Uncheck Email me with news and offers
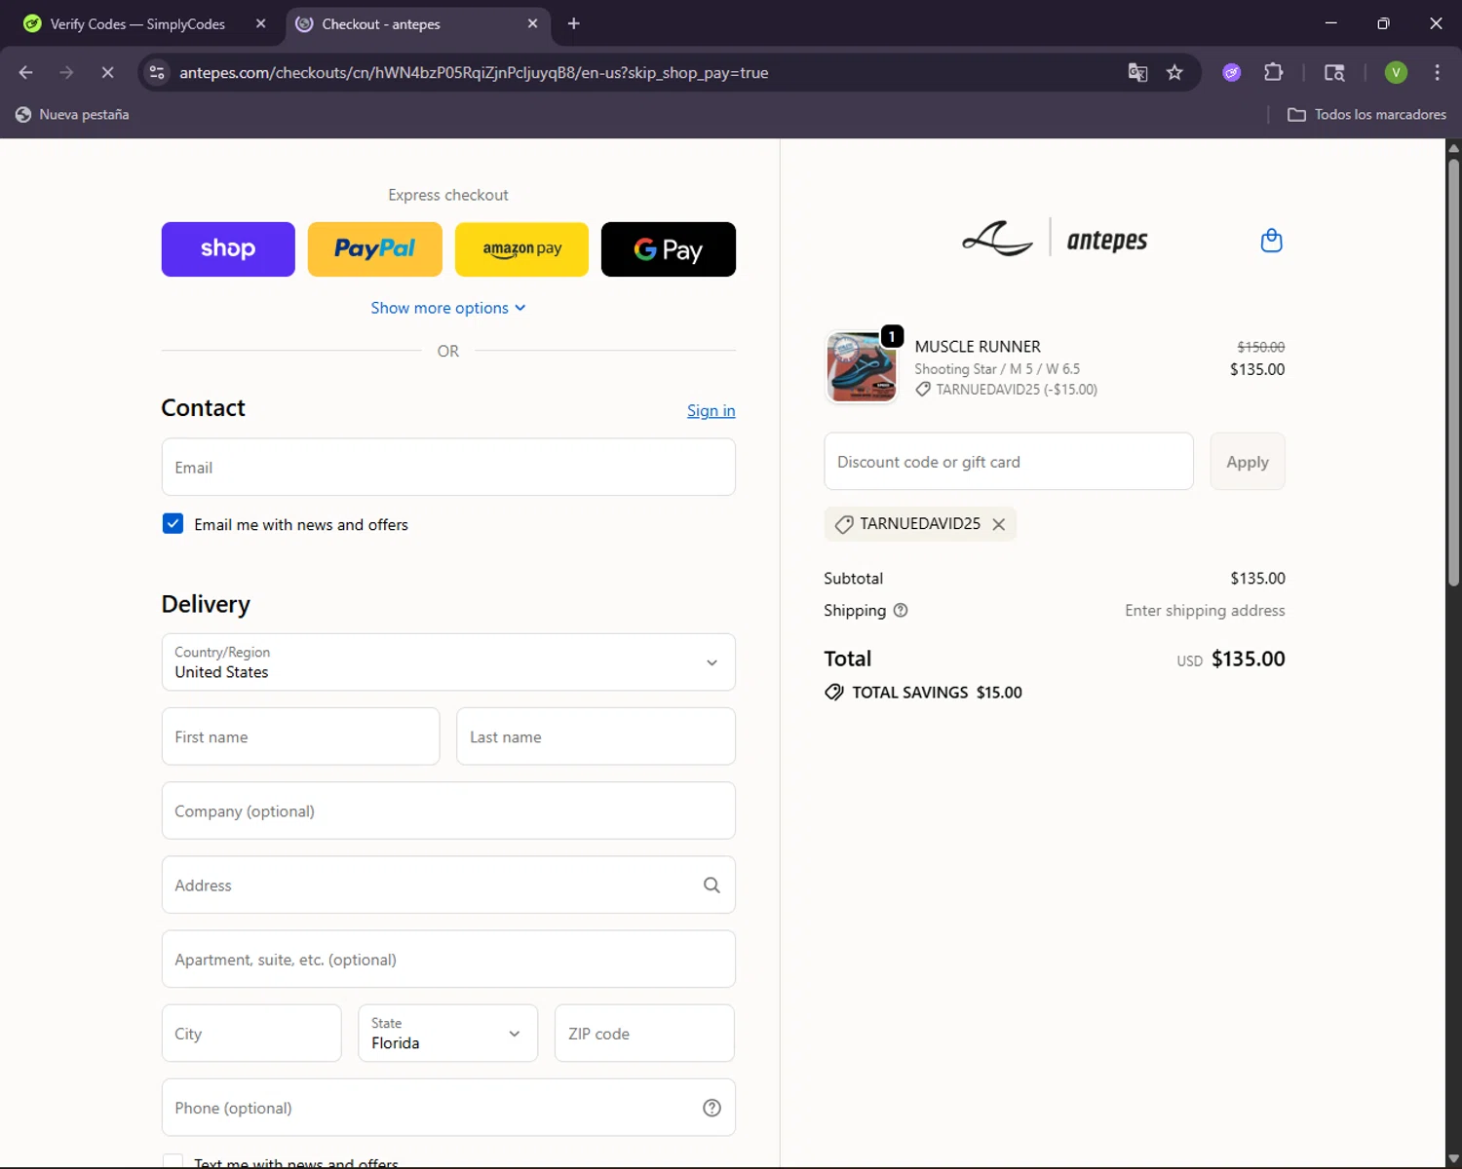This screenshot has height=1169, width=1462. click(x=173, y=524)
